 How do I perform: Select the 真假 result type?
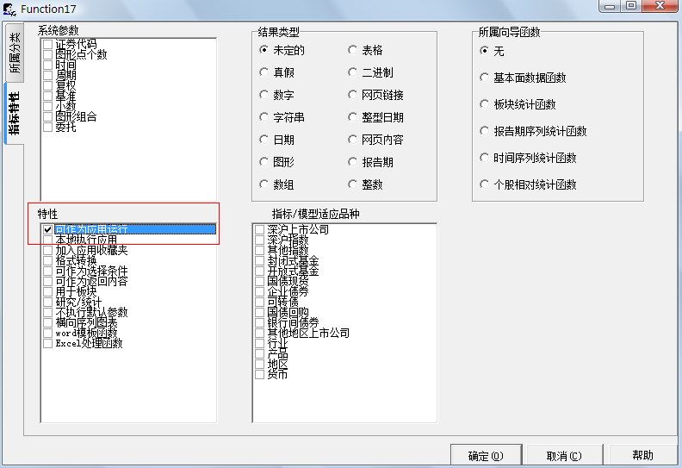point(264,72)
